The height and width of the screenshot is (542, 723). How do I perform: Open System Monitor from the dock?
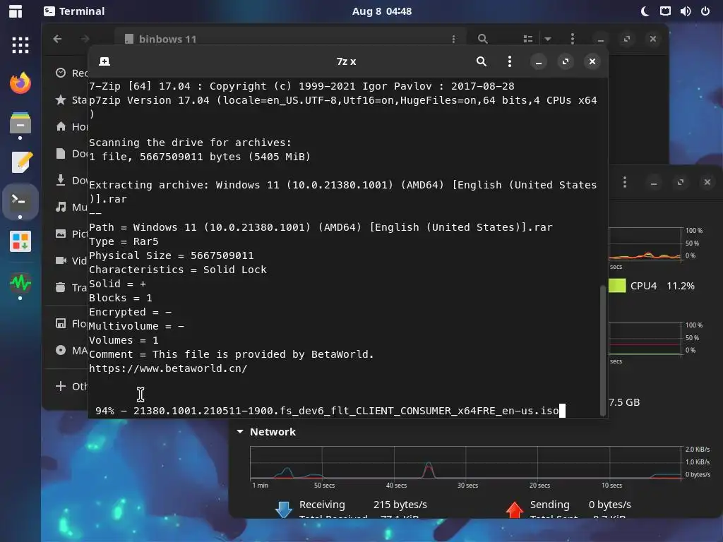20,282
